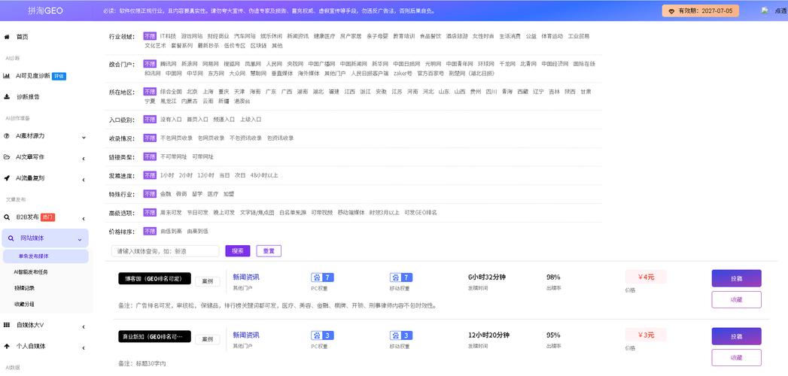Expand the 自媒体大V menu chevron

pos(84,327)
